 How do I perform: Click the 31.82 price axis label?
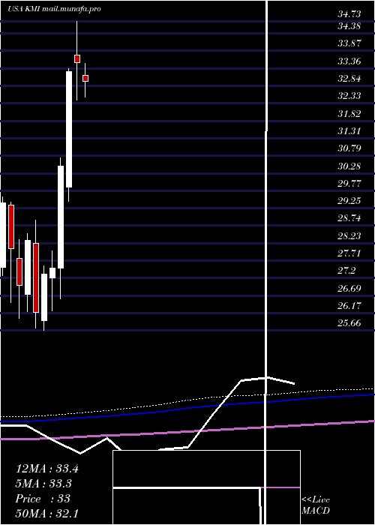point(349,113)
